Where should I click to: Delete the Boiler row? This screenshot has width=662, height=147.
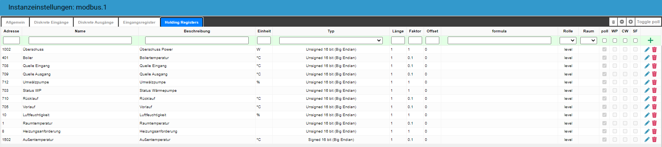coord(654,58)
